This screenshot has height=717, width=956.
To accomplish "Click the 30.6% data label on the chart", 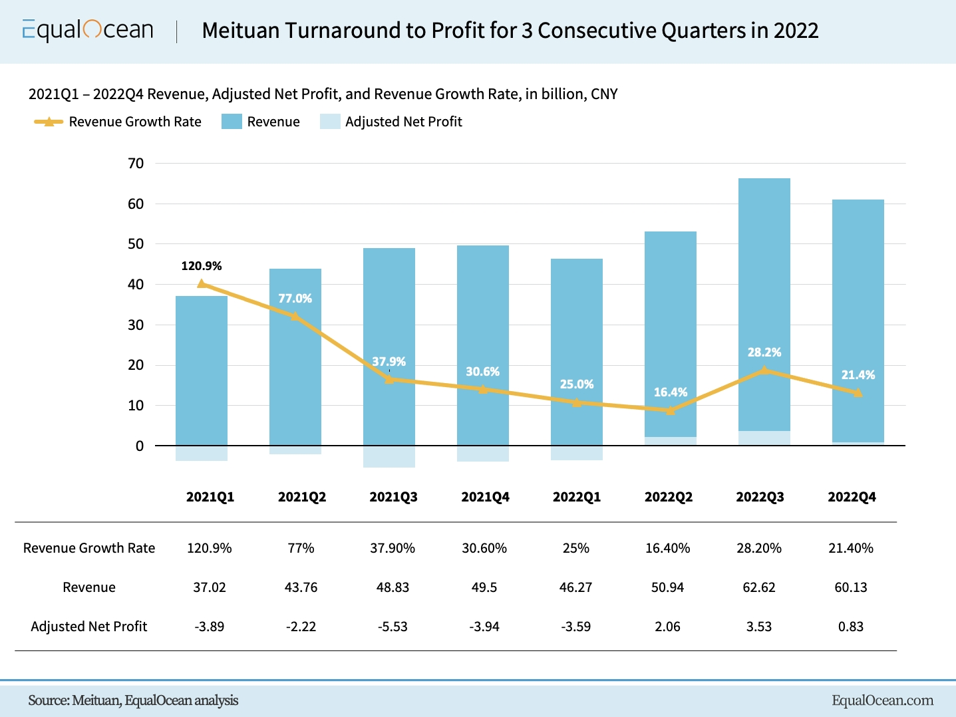I will pyautogui.click(x=482, y=372).
